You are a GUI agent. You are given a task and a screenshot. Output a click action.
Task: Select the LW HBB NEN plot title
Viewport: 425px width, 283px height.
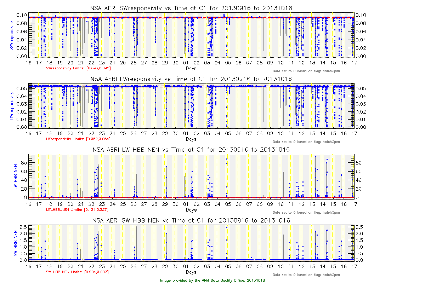[191, 150]
